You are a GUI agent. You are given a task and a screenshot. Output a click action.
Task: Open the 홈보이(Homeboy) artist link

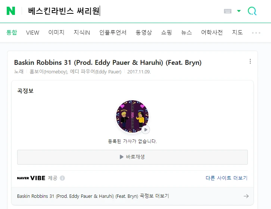[49, 72]
